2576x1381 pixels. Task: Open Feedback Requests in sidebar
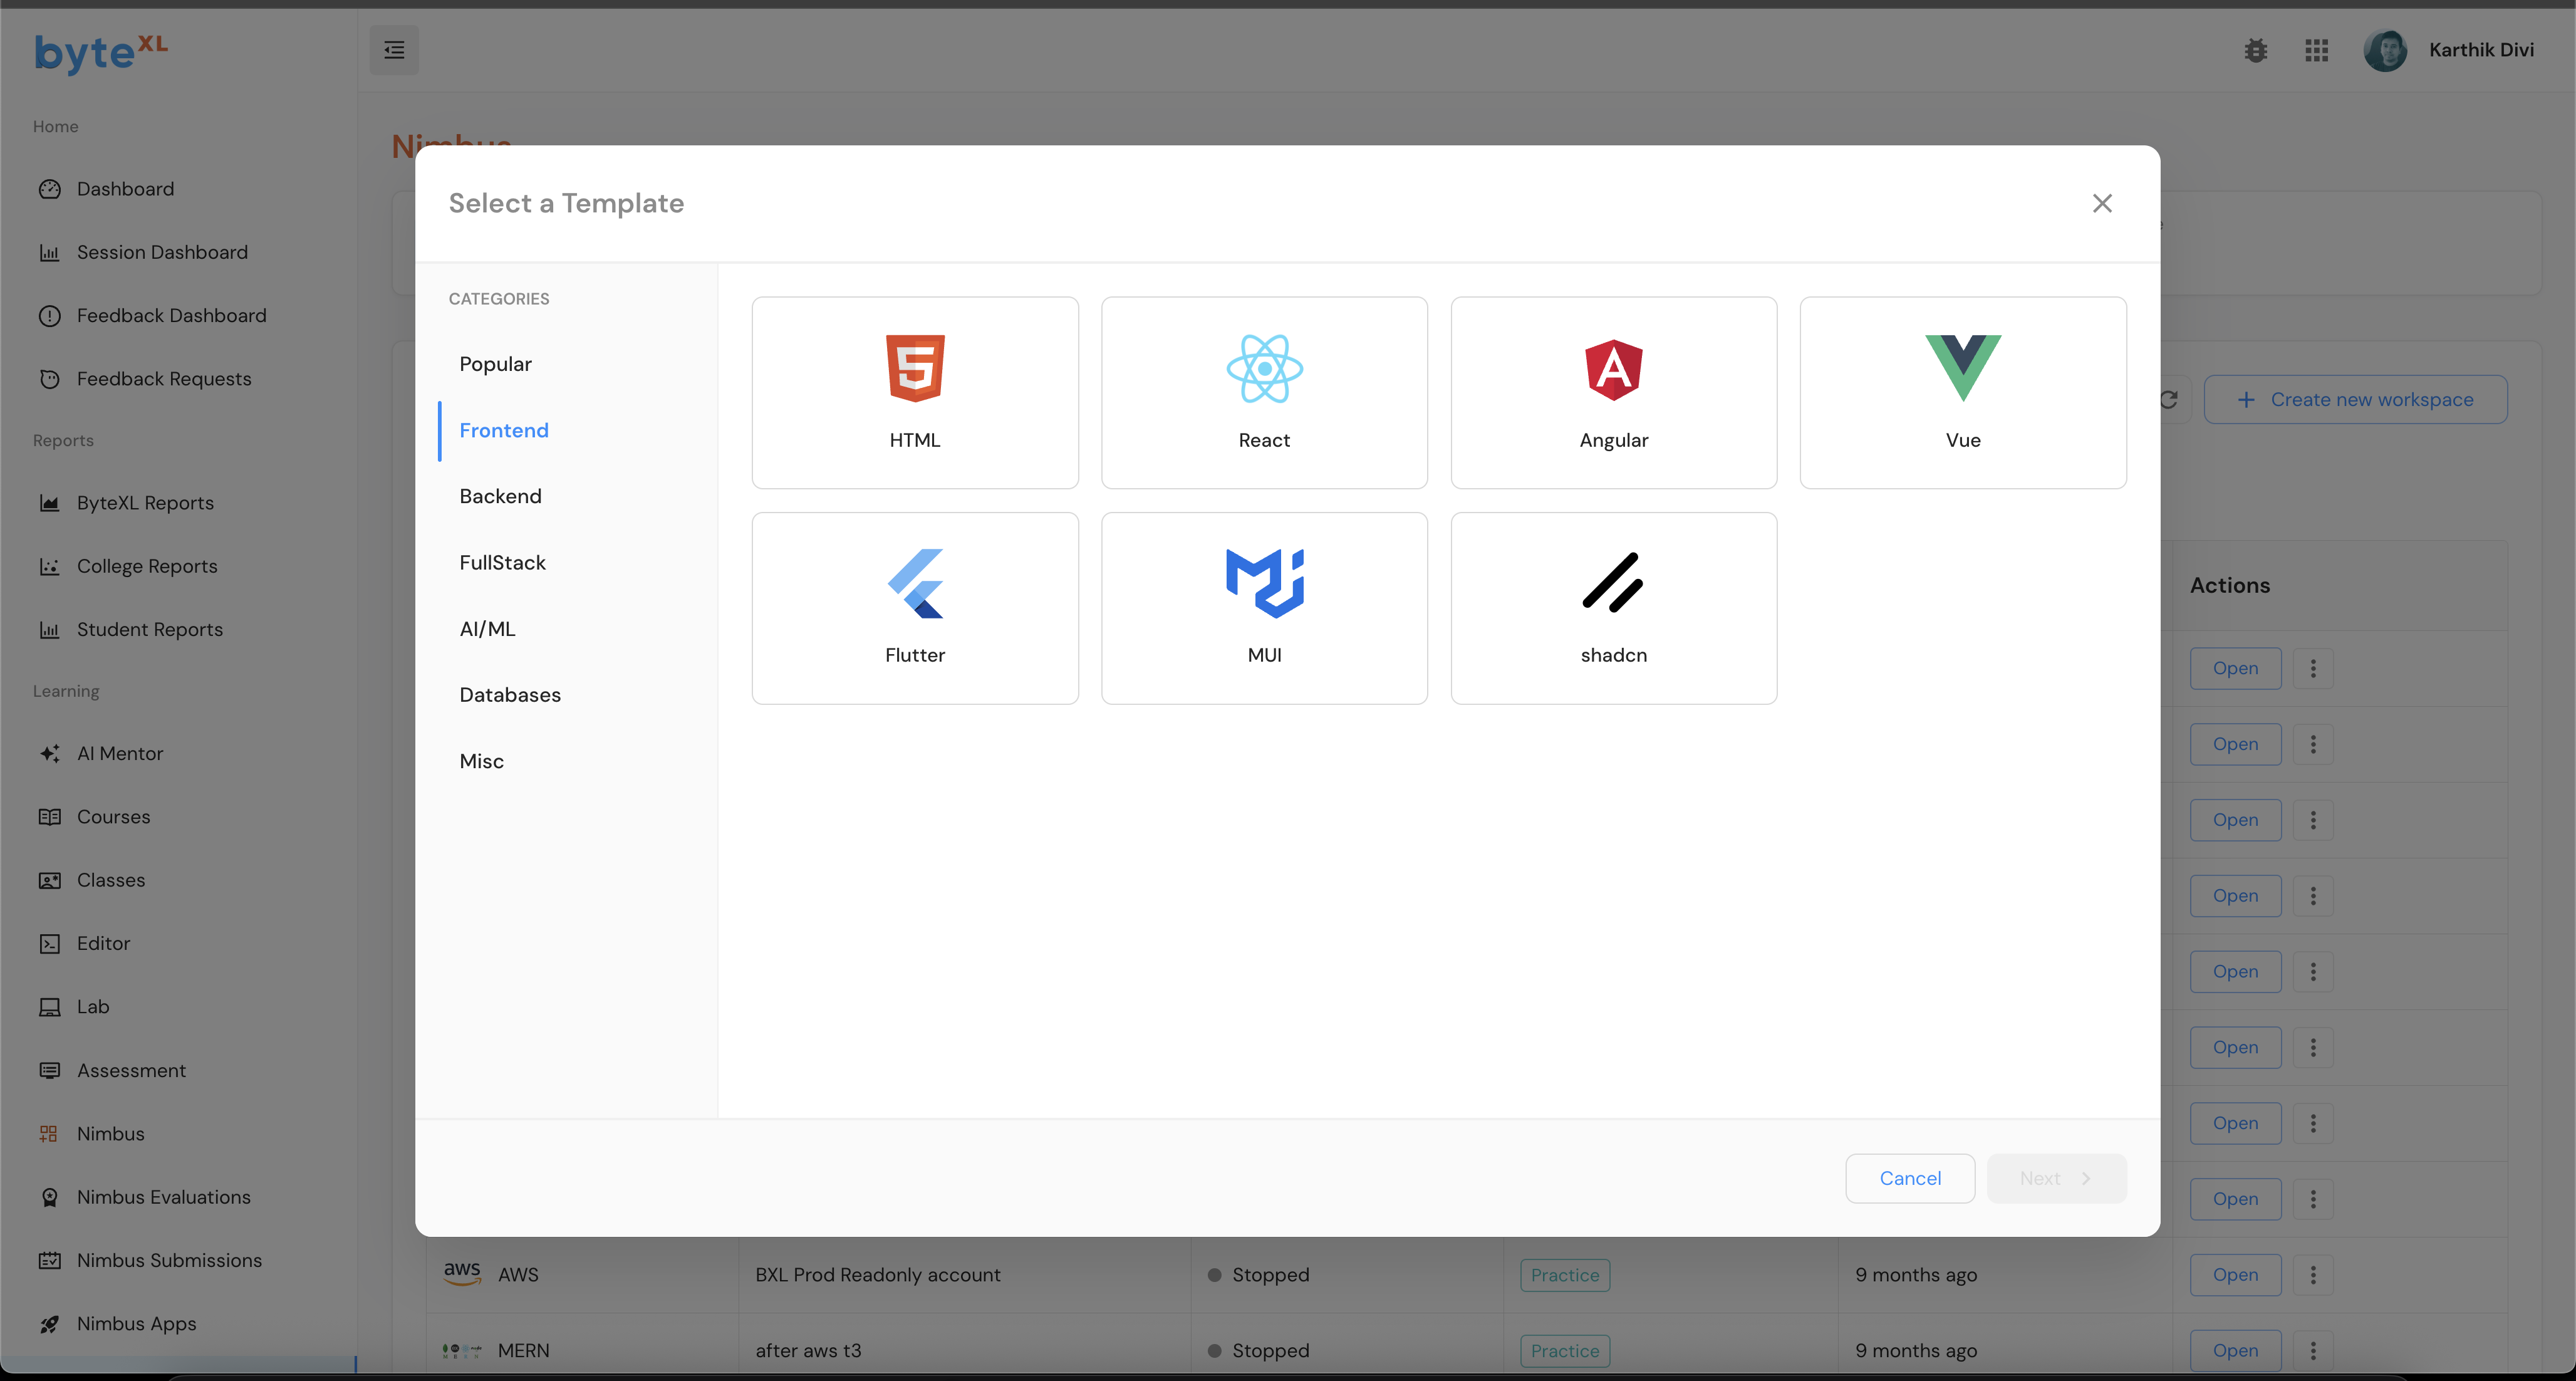(164, 379)
